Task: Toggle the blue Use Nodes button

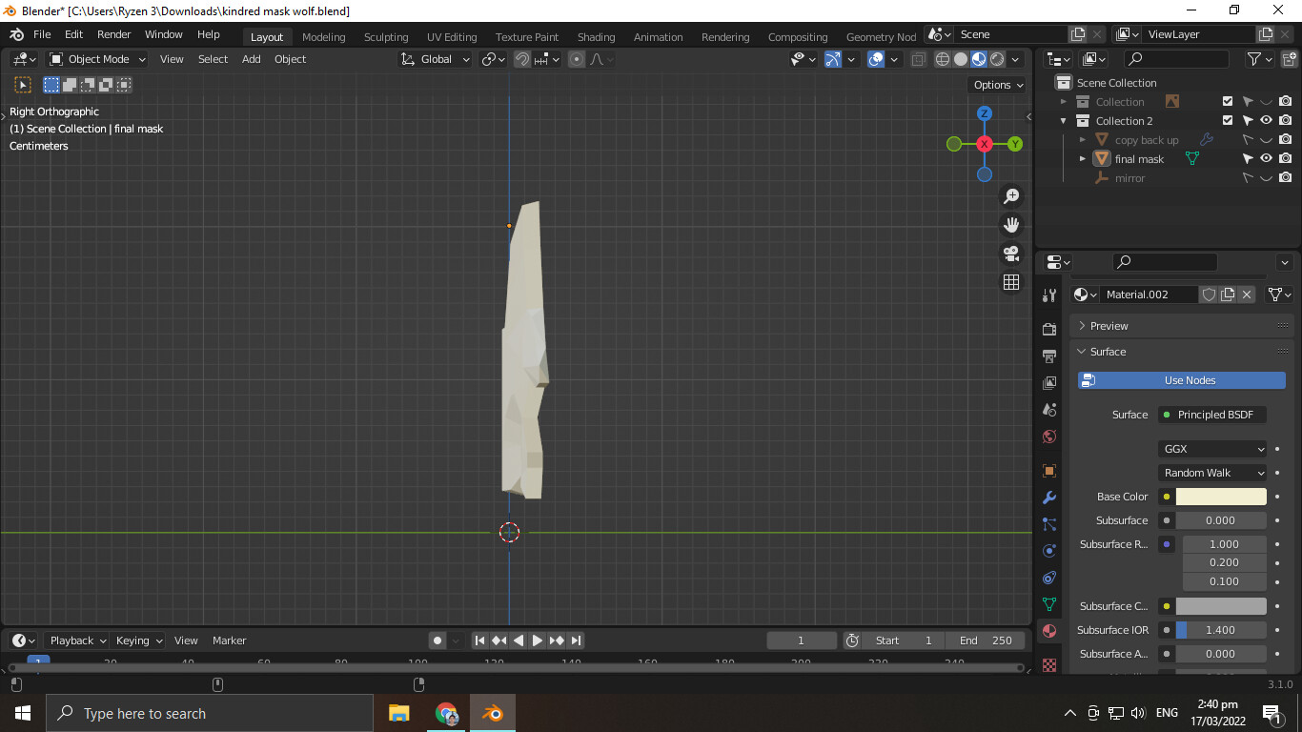Action: click(x=1182, y=380)
